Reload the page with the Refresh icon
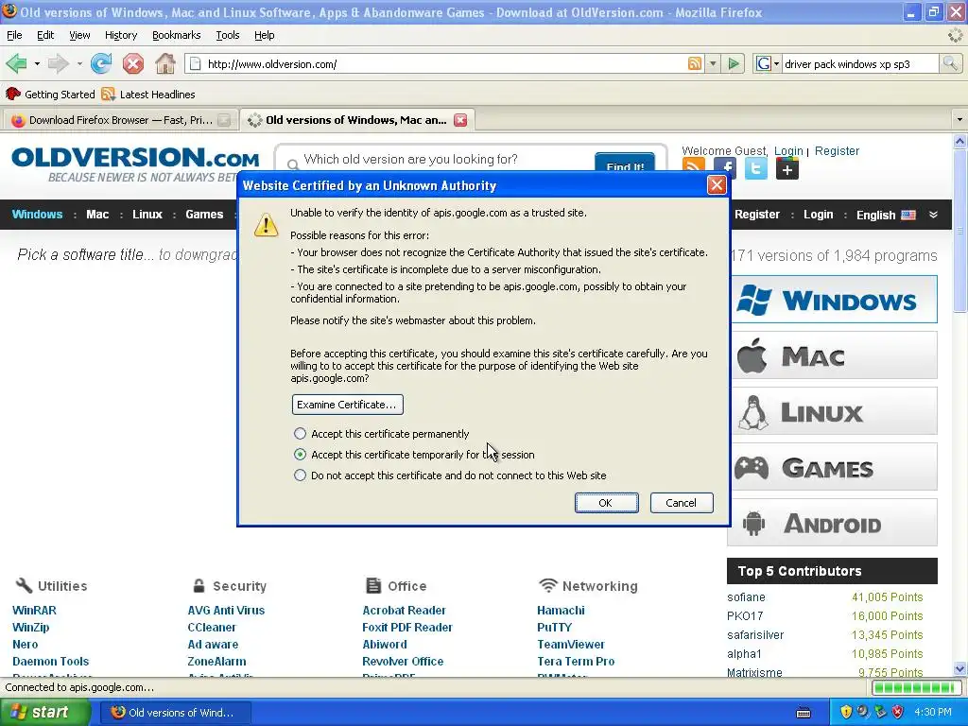 coord(101,63)
